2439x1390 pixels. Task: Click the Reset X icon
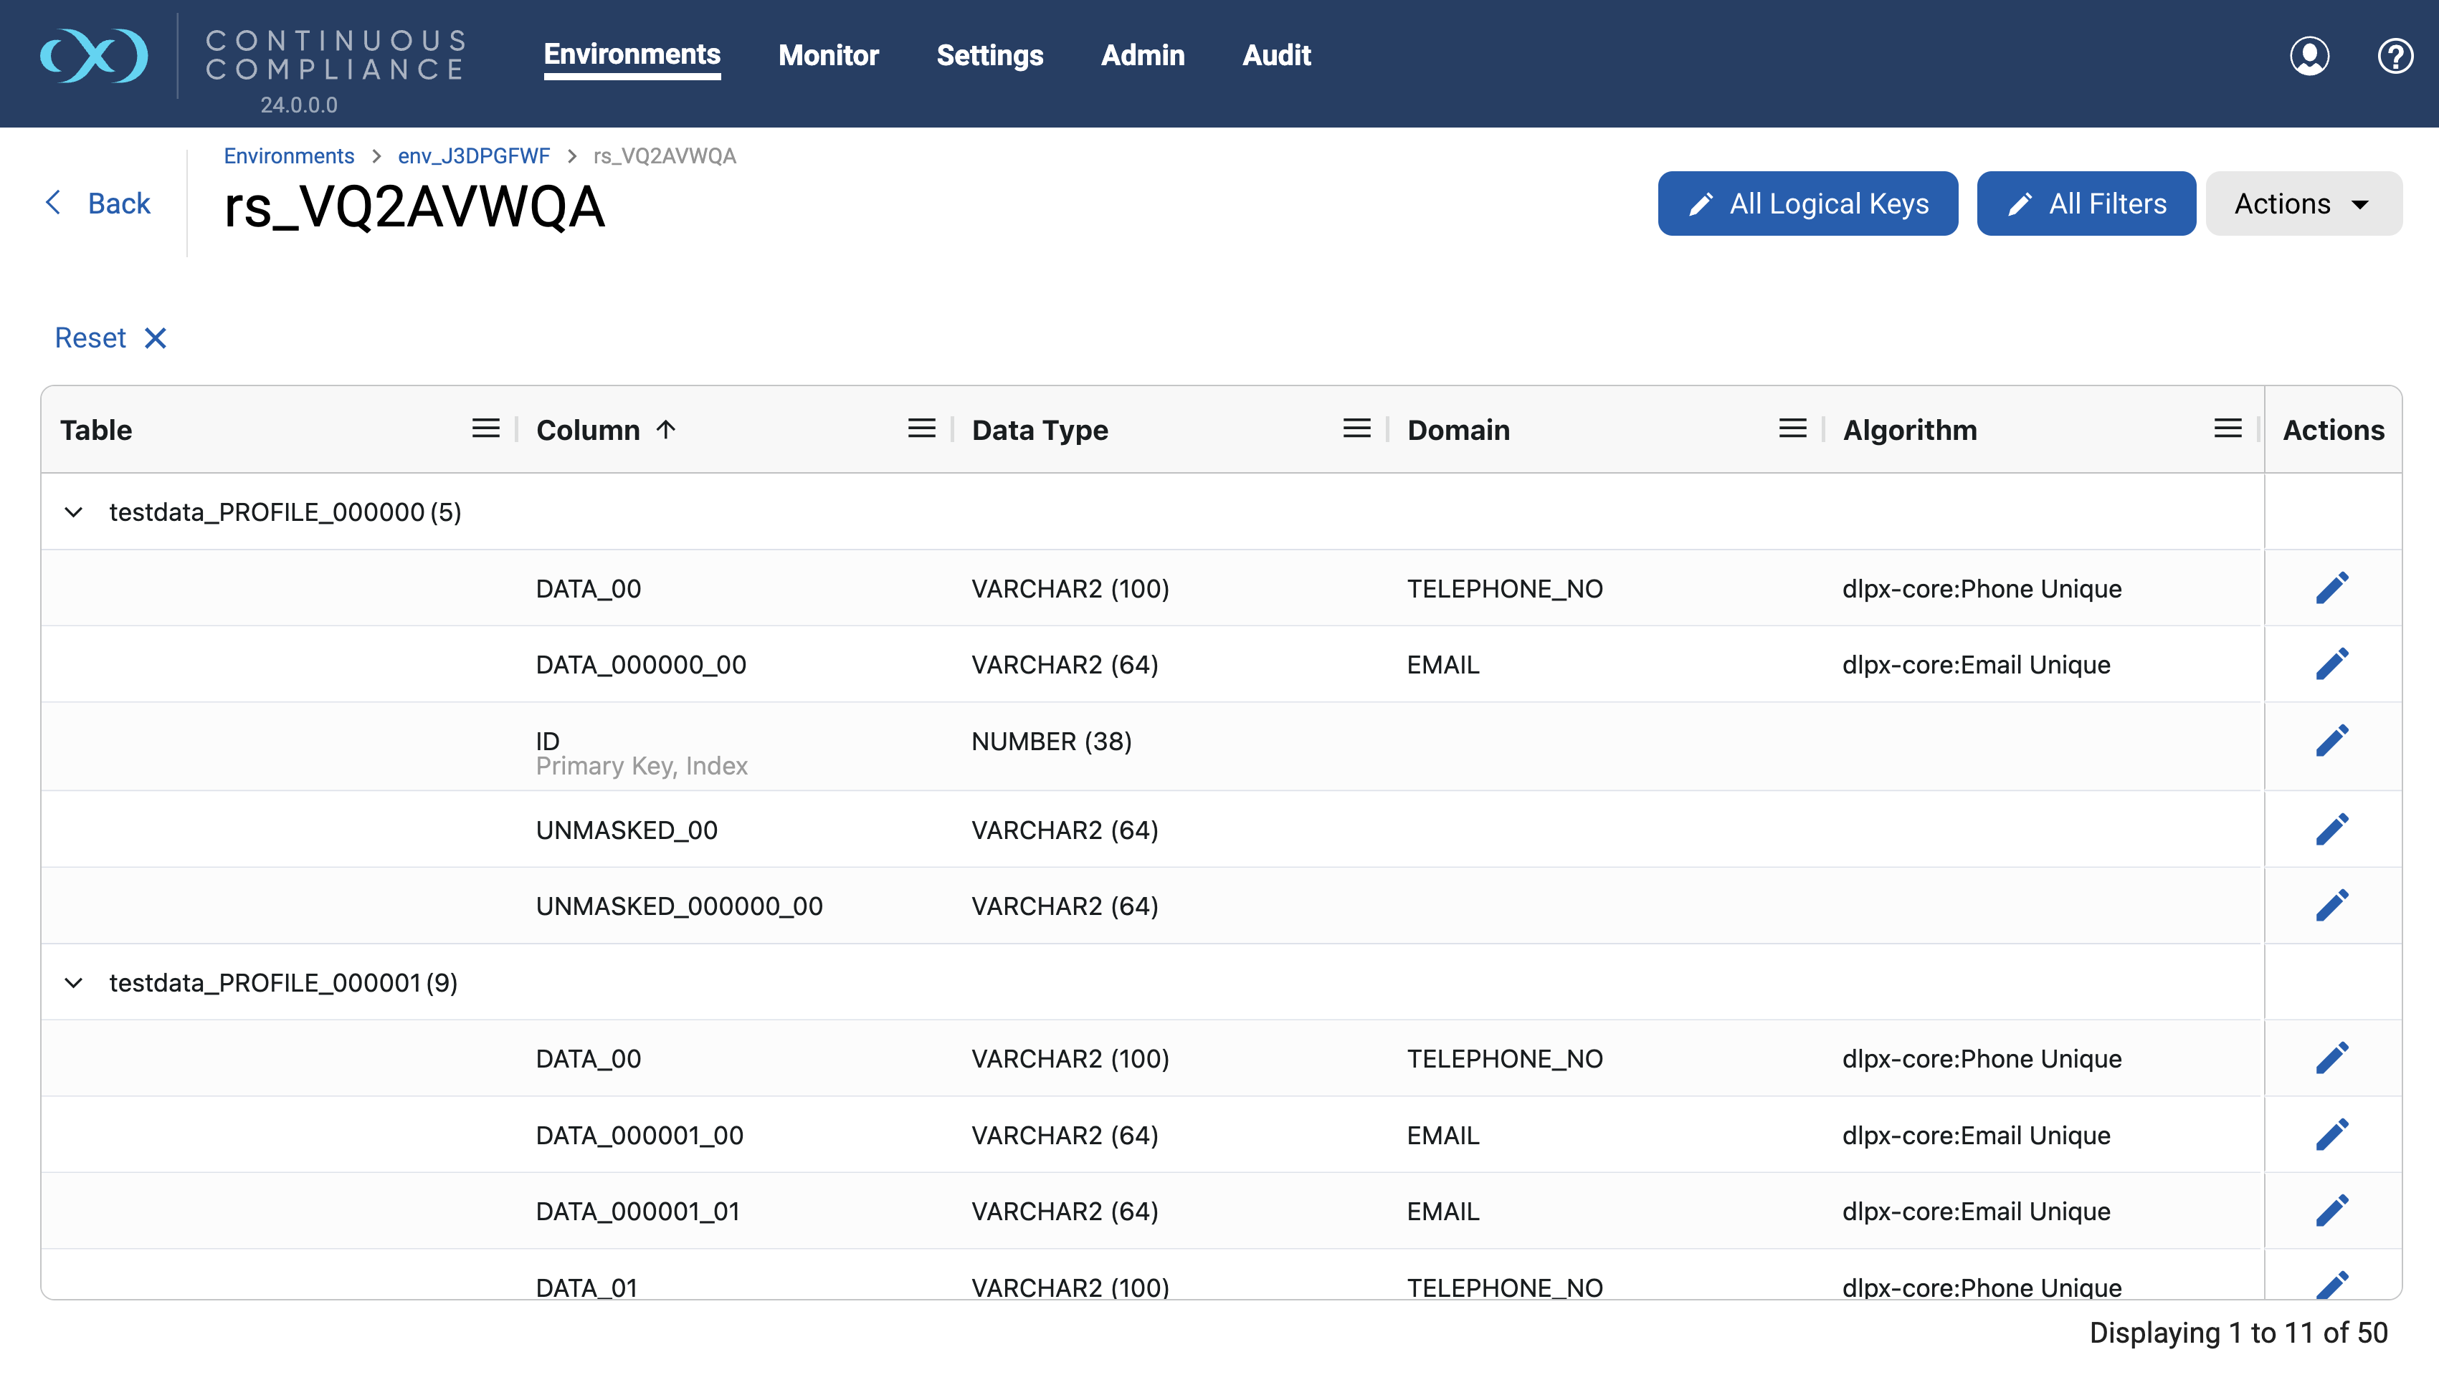tap(156, 338)
